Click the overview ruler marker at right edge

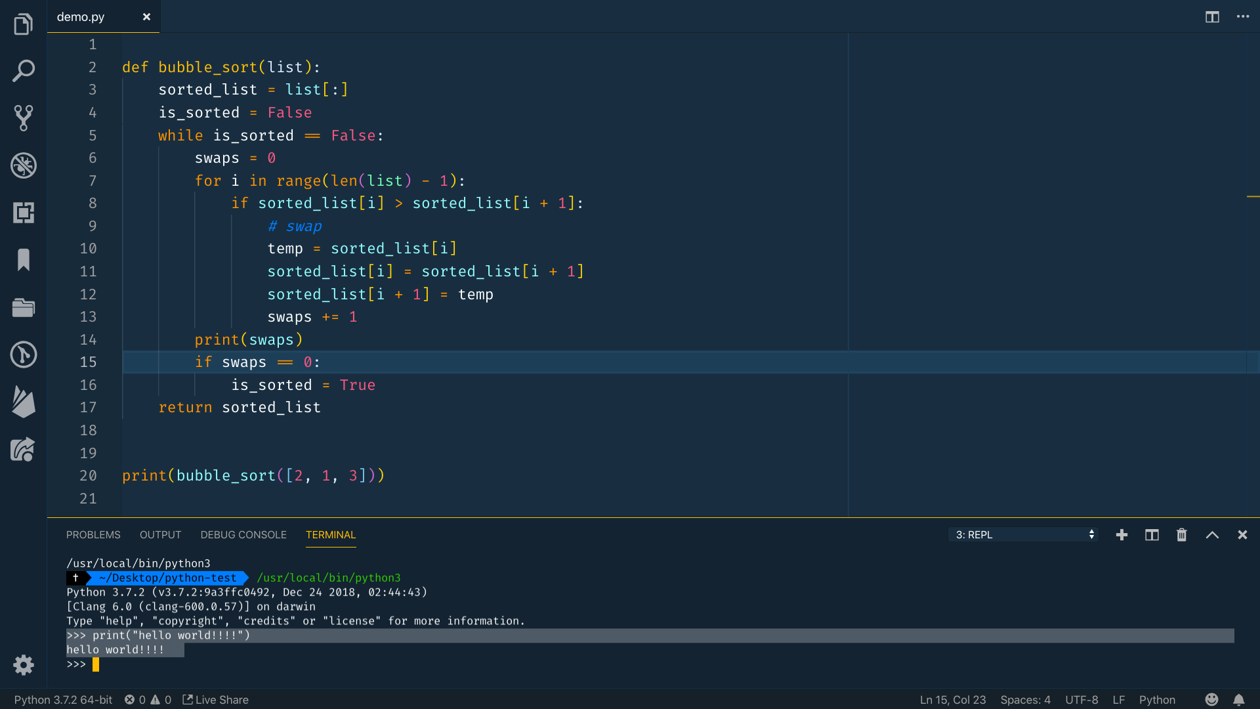[1253, 196]
